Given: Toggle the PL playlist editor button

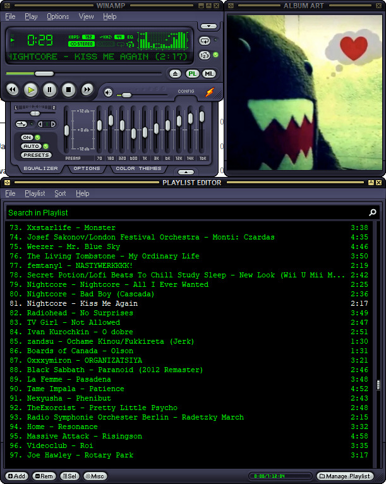Looking at the screenshot, I should (192, 74).
